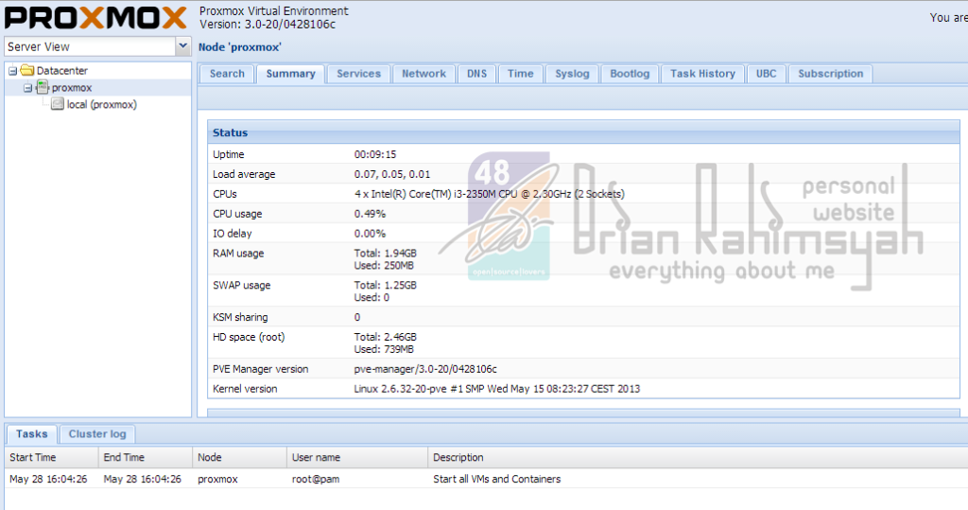Viewport: 968px width, 510px height.
Task: Switch to the Summary tab
Action: click(x=290, y=74)
